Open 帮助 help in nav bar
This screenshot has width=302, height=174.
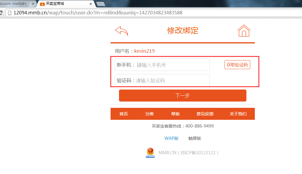[x=175, y=114]
